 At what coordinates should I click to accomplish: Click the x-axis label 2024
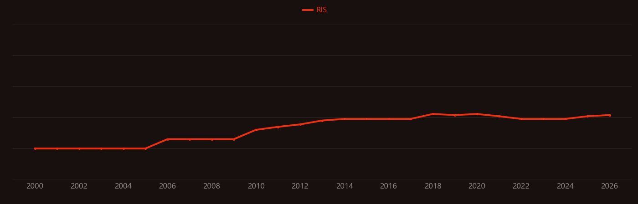(566, 186)
